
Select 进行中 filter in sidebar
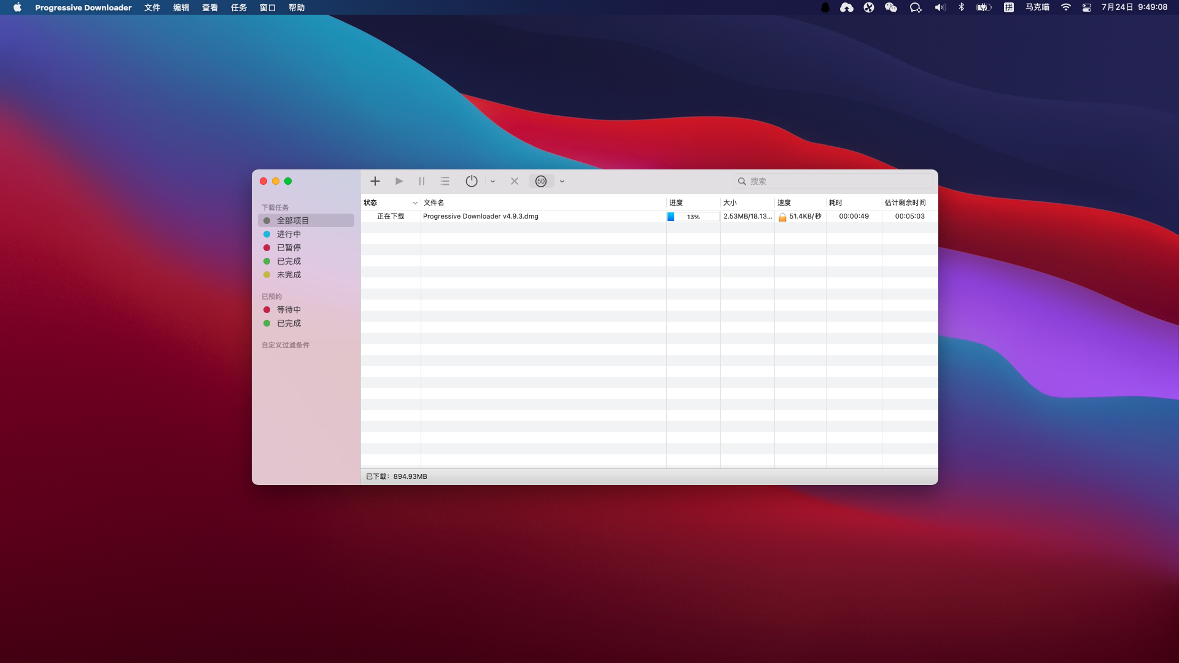289,234
